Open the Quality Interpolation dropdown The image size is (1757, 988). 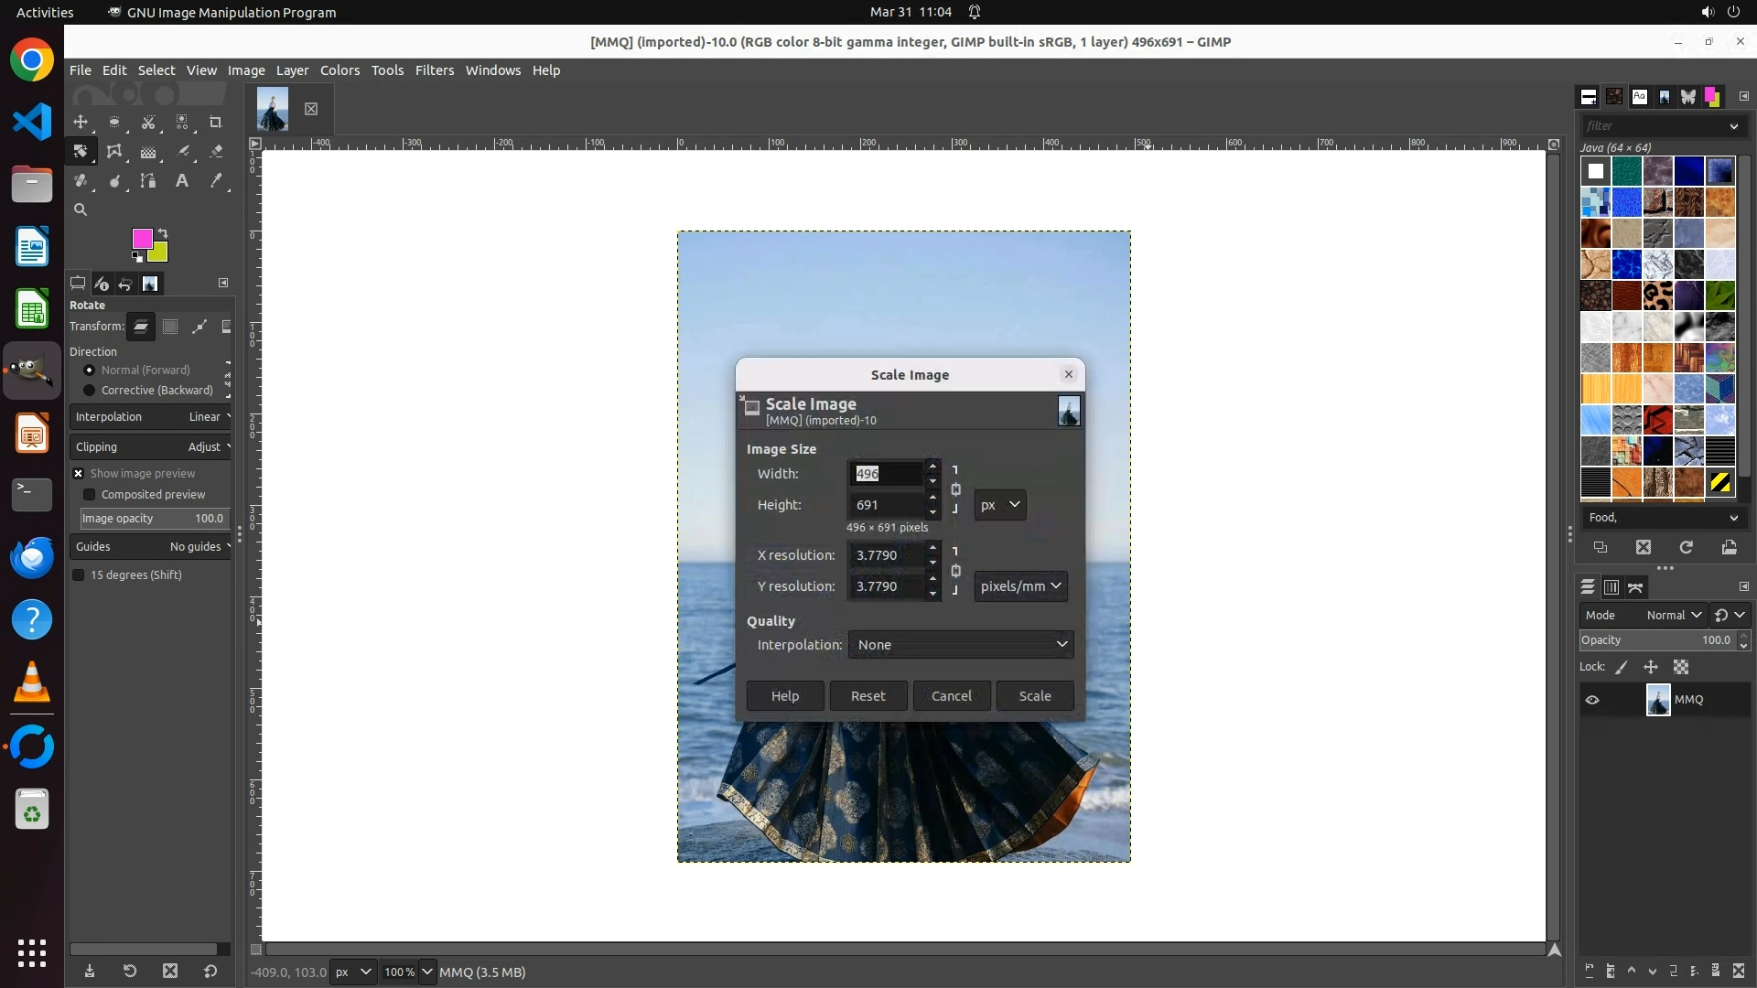[x=961, y=645]
